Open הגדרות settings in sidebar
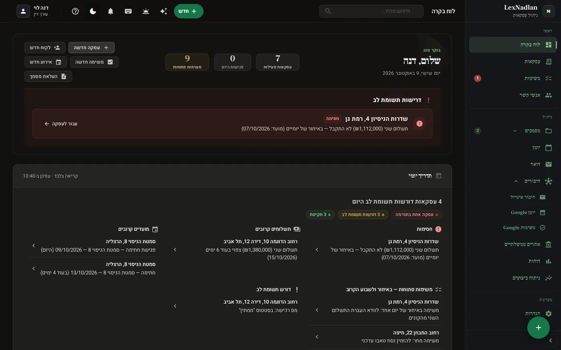The image size is (561, 350). 513,314
